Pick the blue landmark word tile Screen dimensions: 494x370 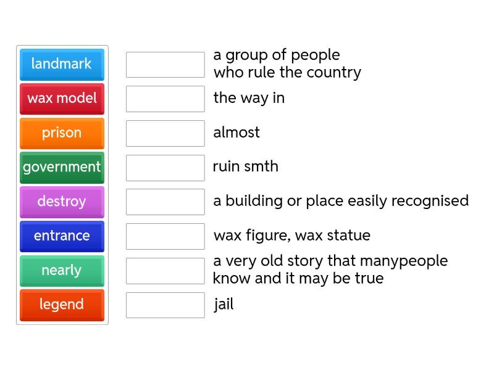pyautogui.click(x=62, y=64)
